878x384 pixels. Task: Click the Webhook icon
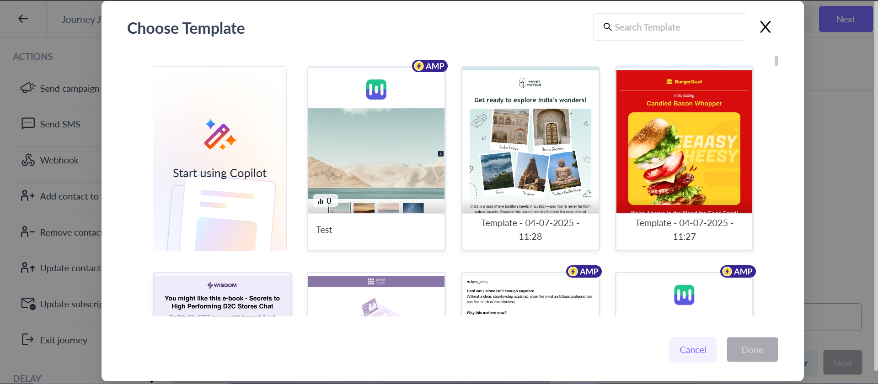tap(28, 160)
